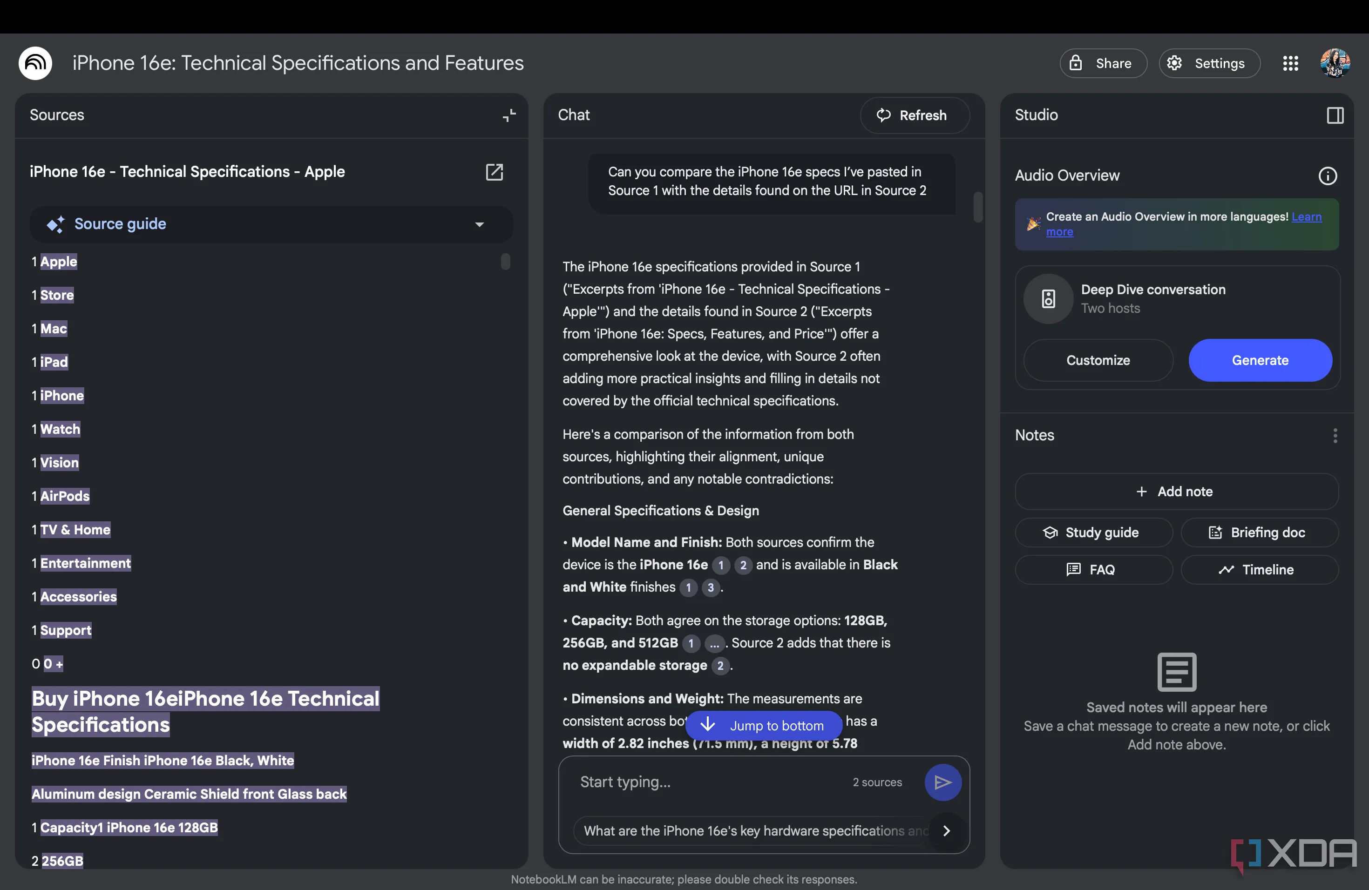The image size is (1369, 890).
Task: Click the source content scrollbar
Action: coord(505,262)
